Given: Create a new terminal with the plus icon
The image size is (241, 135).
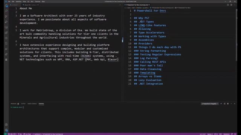Looking at the screenshot, I should tap(221, 104).
